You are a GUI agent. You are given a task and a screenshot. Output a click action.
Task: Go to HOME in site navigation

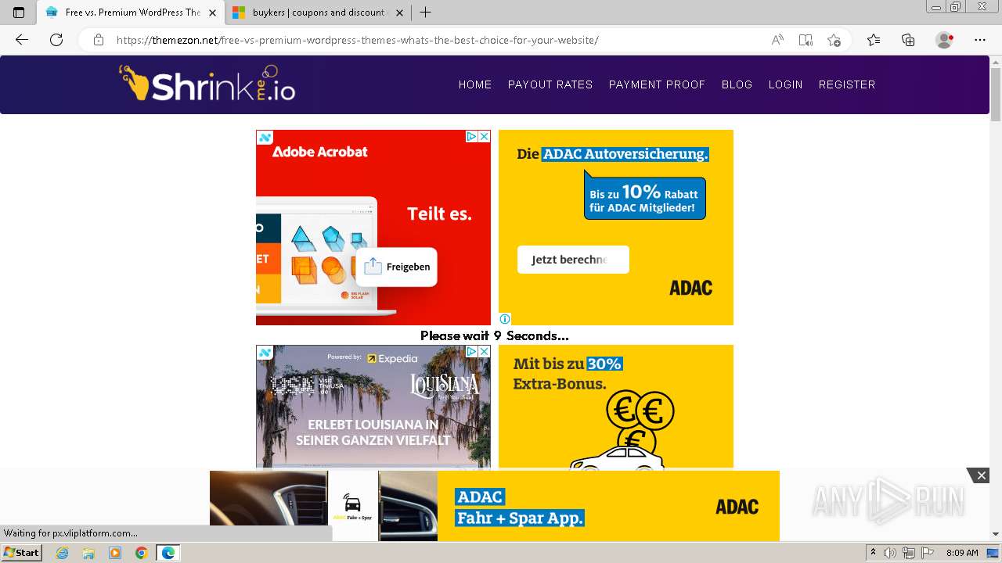pyautogui.click(x=475, y=84)
